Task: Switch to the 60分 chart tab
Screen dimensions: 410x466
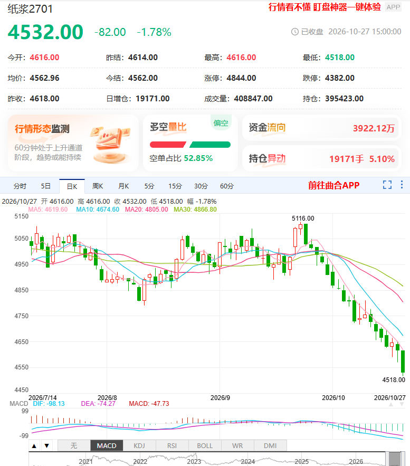Action: pos(227,186)
